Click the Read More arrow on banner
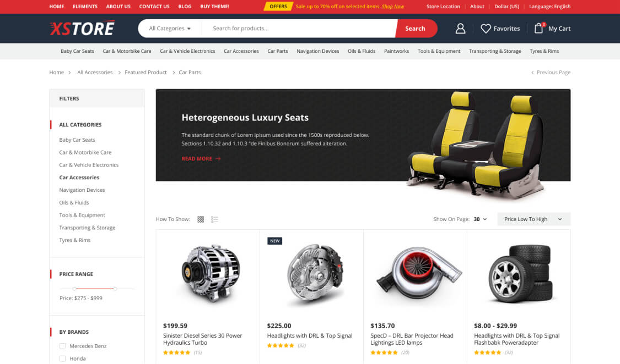The height and width of the screenshot is (364, 620). click(x=218, y=158)
